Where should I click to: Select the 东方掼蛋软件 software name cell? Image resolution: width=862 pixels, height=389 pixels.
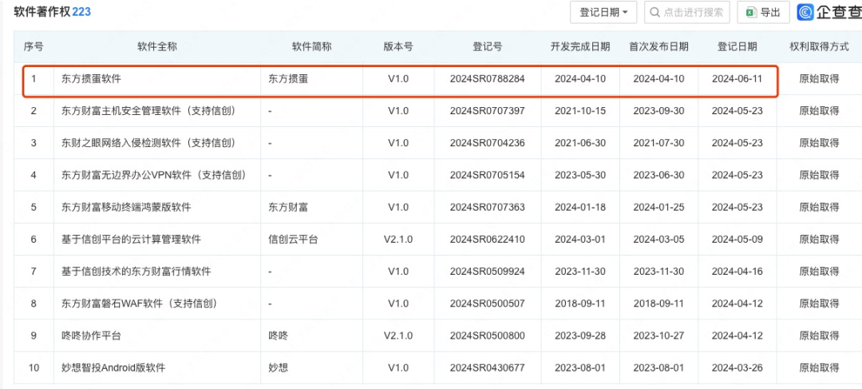(x=91, y=79)
